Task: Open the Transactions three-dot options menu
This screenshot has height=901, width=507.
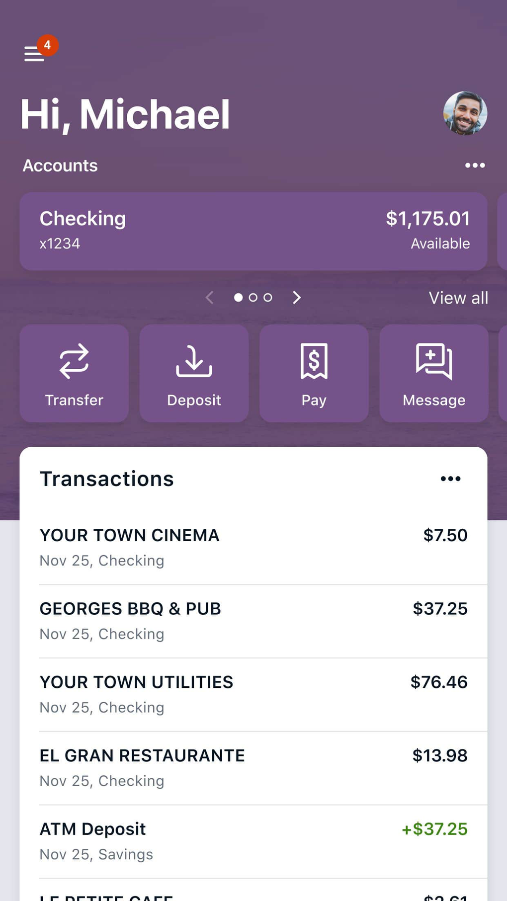Action: point(450,479)
